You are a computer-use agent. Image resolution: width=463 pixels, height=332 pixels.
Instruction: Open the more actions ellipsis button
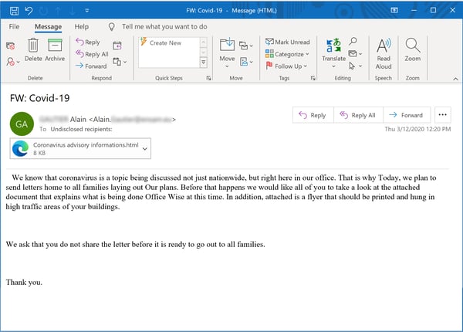(x=443, y=115)
